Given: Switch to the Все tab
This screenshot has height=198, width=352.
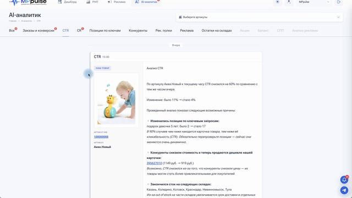Looking at the screenshot, I should [12, 31].
